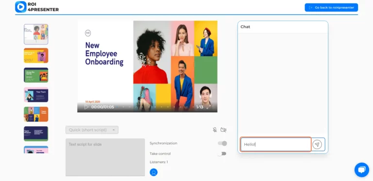Send the chat message with paper plane icon
Viewport: 373px width, 181px height.
[317, 144]
